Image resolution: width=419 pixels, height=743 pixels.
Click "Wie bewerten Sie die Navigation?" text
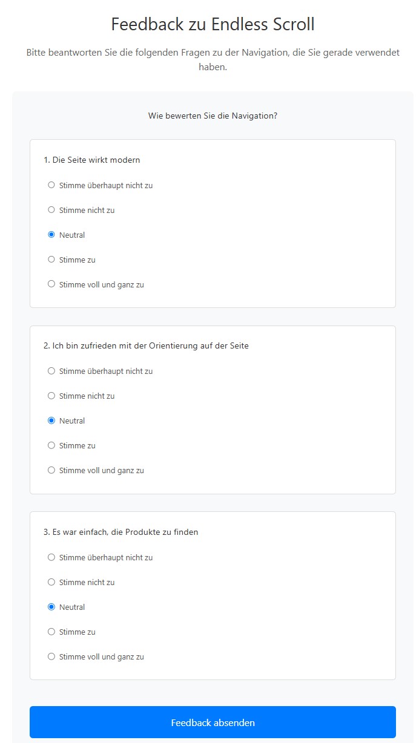point(213,116)
